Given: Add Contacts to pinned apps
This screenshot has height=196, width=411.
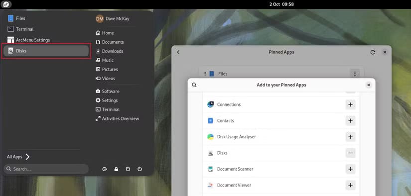Looking at the screenshot, I should pos(350,121).
